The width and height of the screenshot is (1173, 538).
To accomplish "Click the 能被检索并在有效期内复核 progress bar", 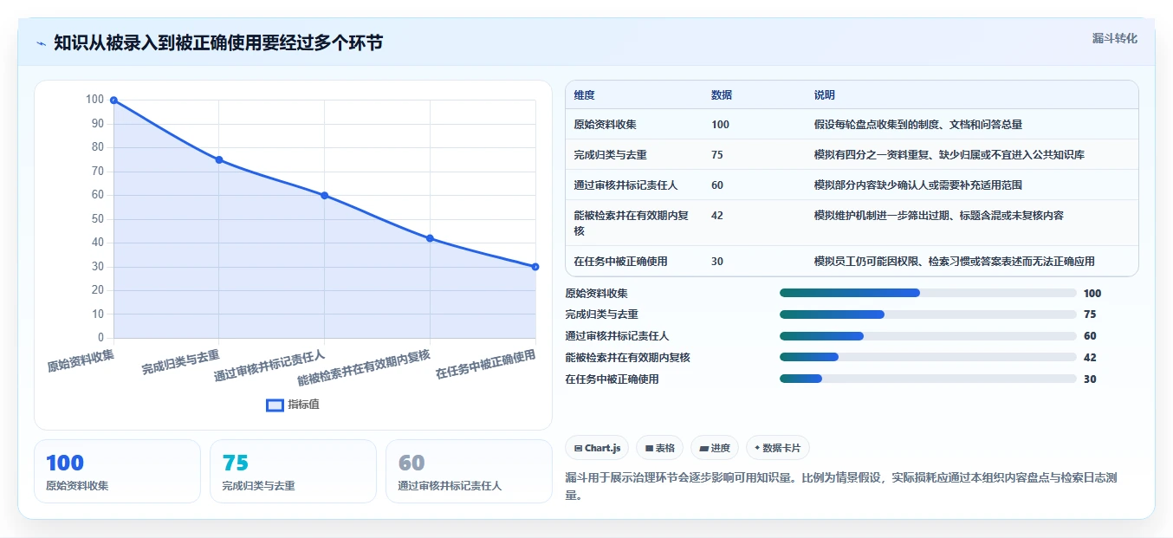I will point(928,357).
